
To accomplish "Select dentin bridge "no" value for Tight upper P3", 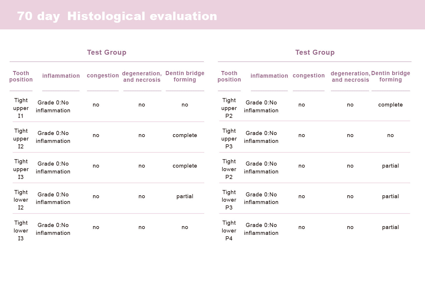I will pyautogui.click(x=390, y=135).
